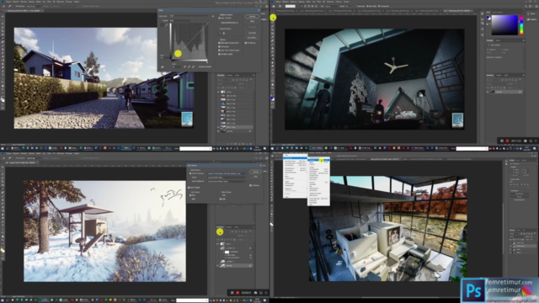The height and width of the screenshot is (303, 539).
Task: Toggle Show Clipping checkbox under the curve graph
Action: tap(197, 66)
